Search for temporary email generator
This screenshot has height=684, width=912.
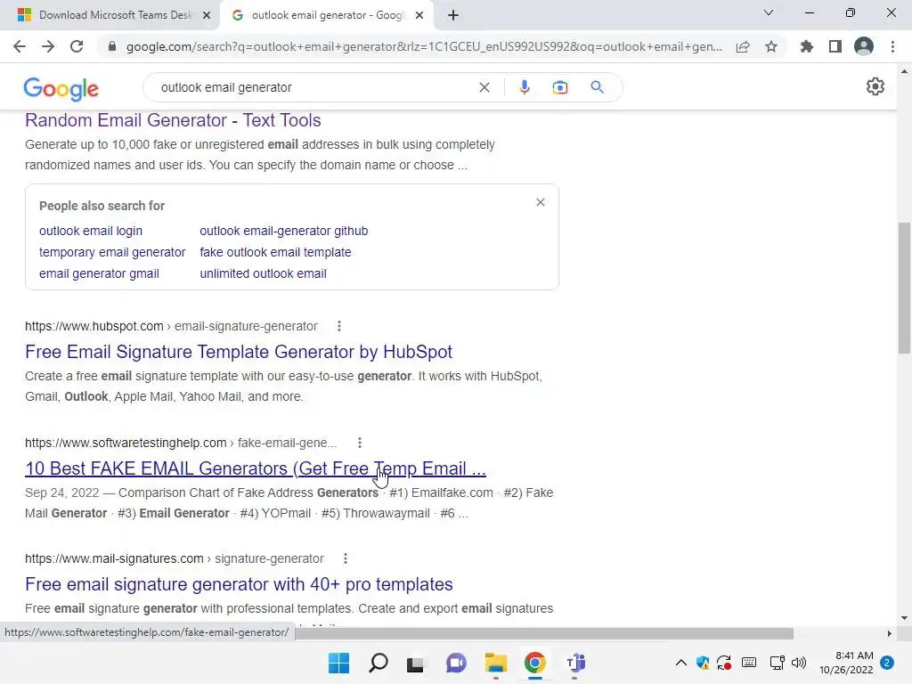[x=112, y=252]
